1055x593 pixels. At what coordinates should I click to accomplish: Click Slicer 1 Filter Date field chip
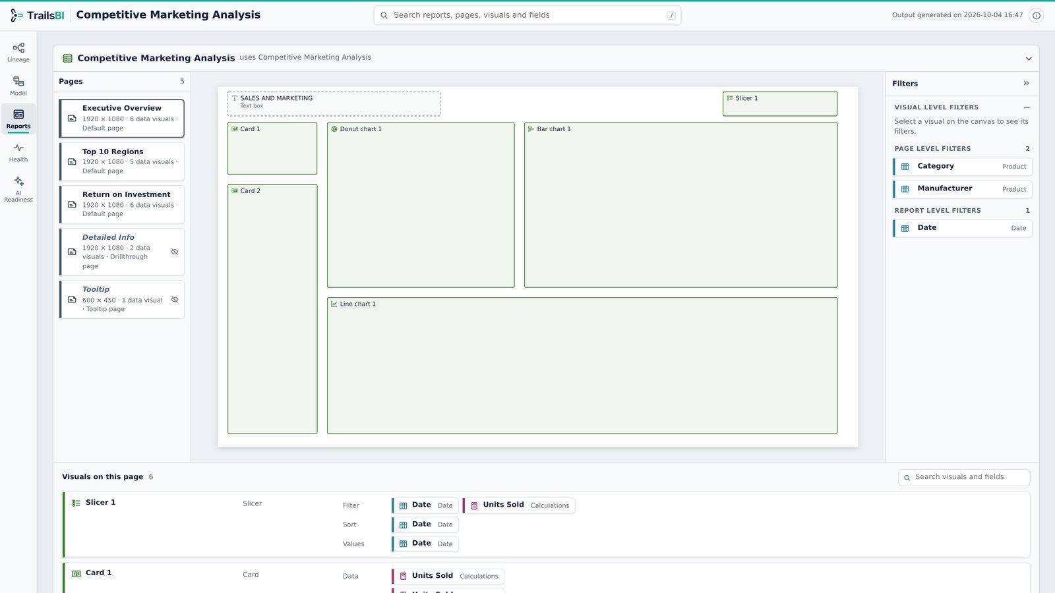(425, 505)
